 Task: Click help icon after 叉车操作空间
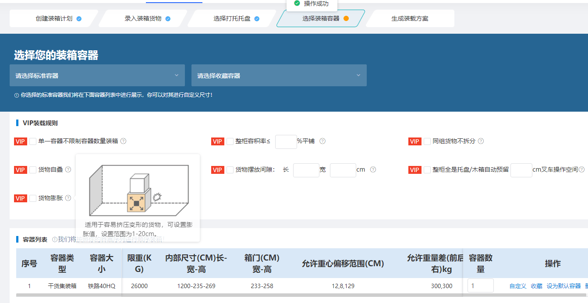[x=581, y=169]
